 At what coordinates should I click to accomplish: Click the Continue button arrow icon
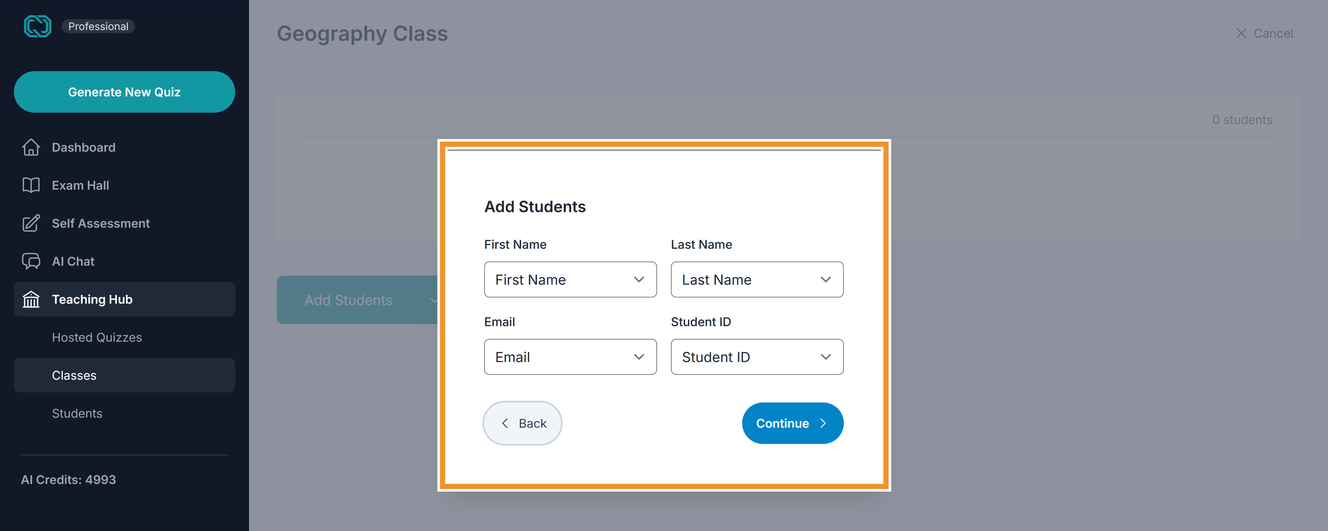point(823,423)
